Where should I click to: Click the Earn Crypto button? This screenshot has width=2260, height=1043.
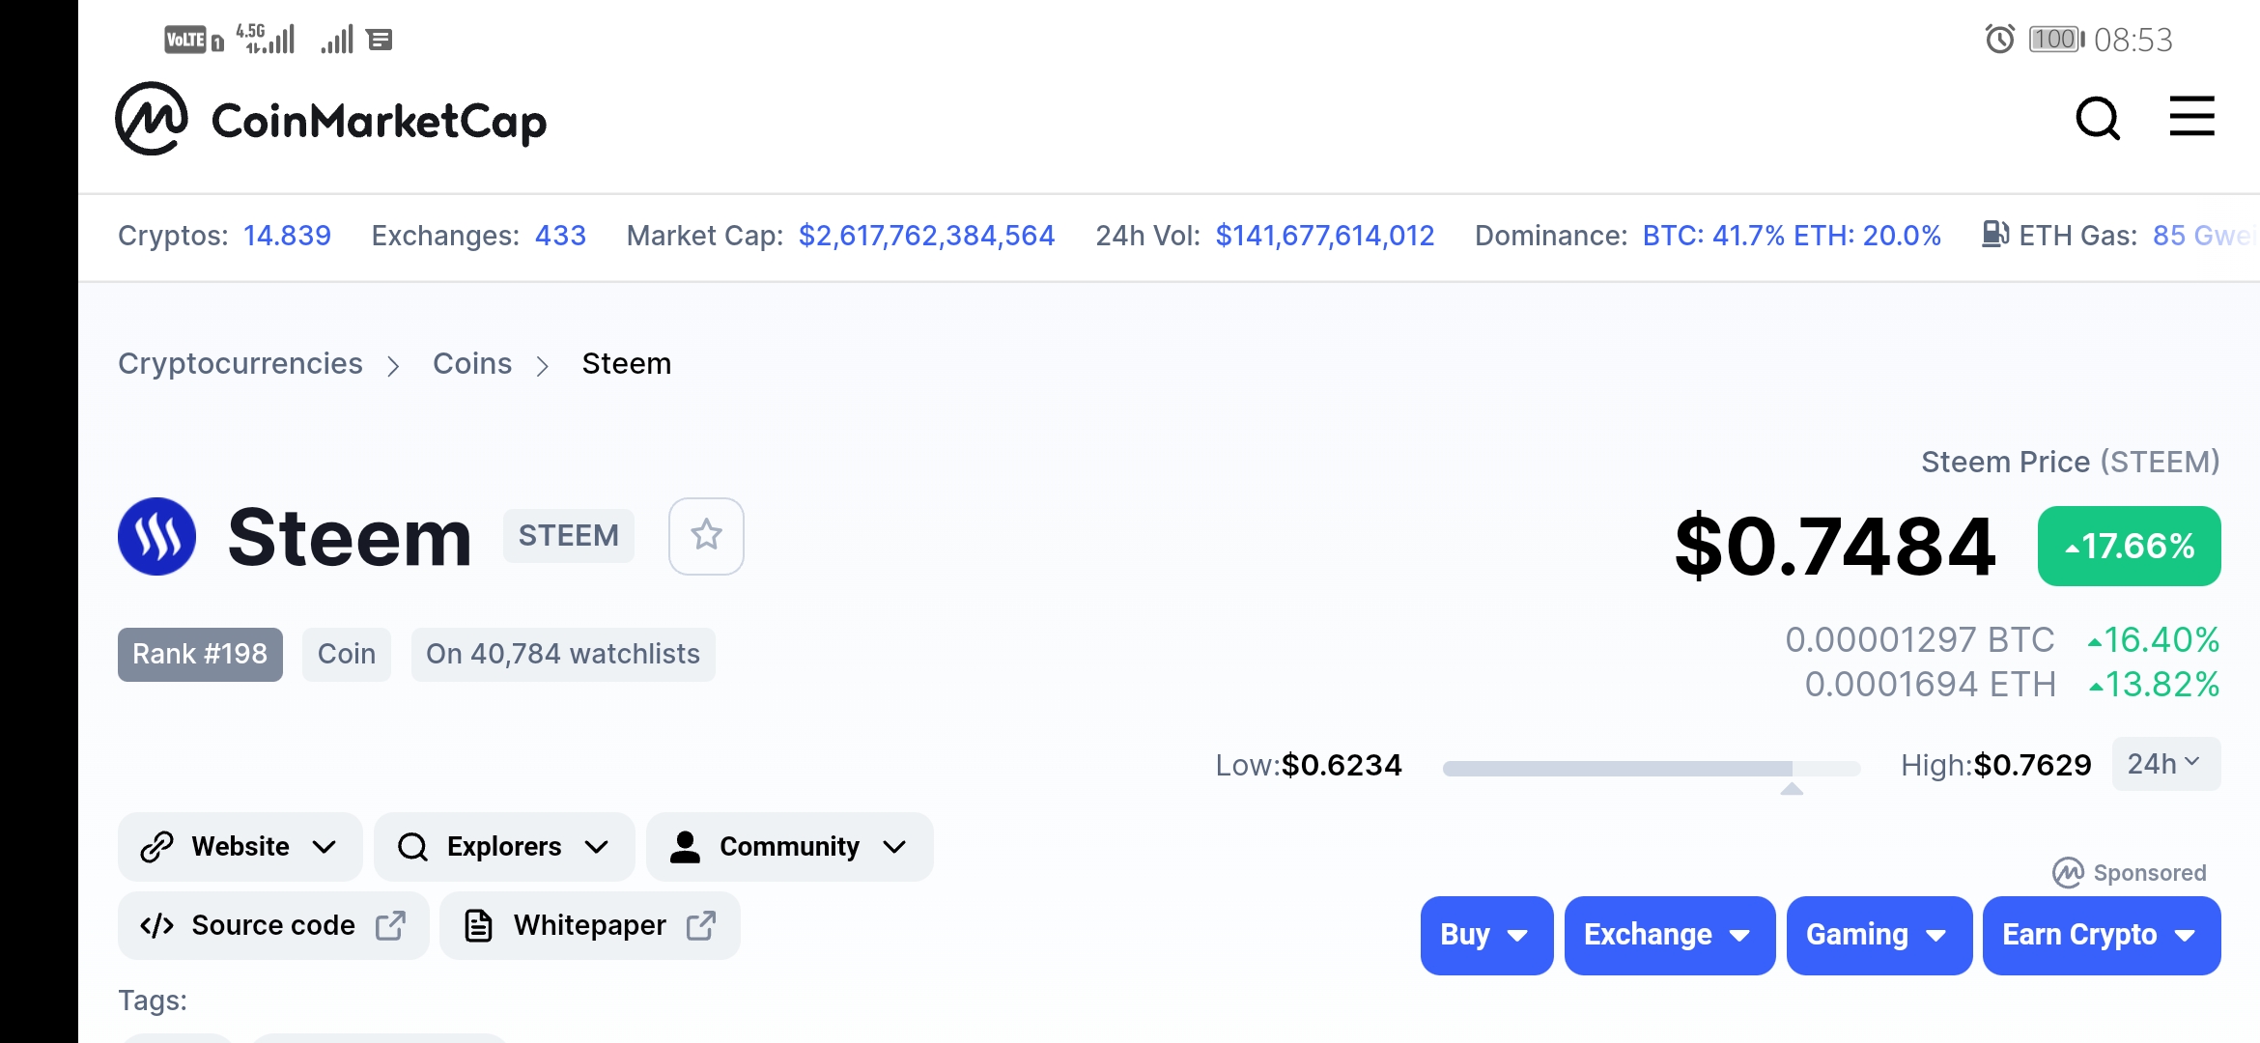coord(2102,935)
